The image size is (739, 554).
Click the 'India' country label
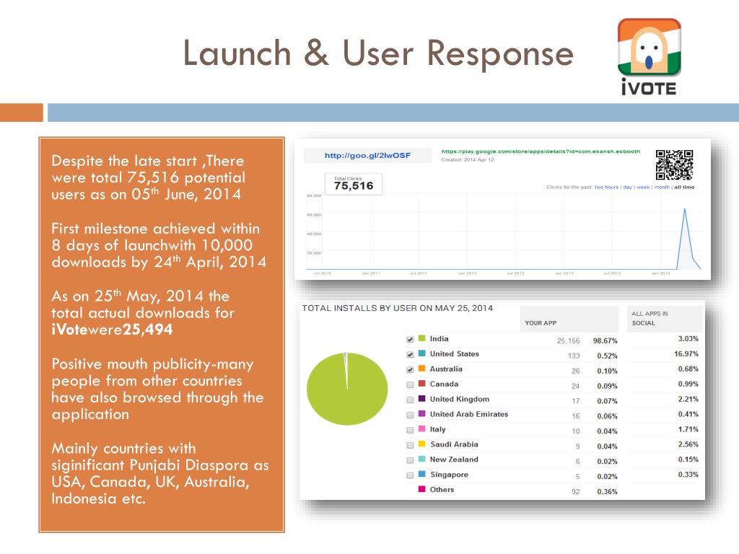[x=440, y=339]
